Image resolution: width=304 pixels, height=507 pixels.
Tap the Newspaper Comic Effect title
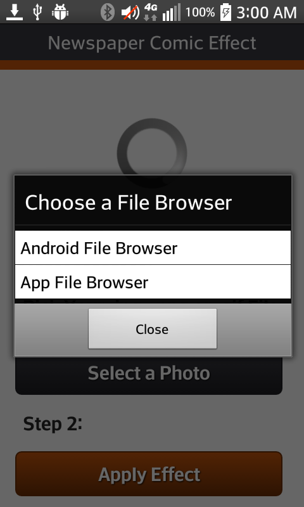point(152,42)
